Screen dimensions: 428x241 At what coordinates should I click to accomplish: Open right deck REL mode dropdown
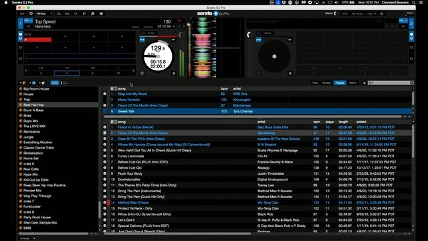click(x=403, y=21)
